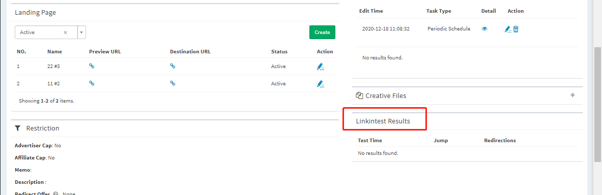Open Preview URL link for 11 #2
The image size is (602, 195).
point(92,83)
